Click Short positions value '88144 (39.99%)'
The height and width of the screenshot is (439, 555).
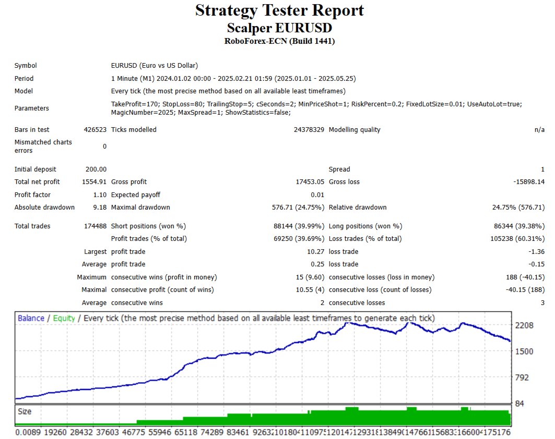(x=298, y=226)
